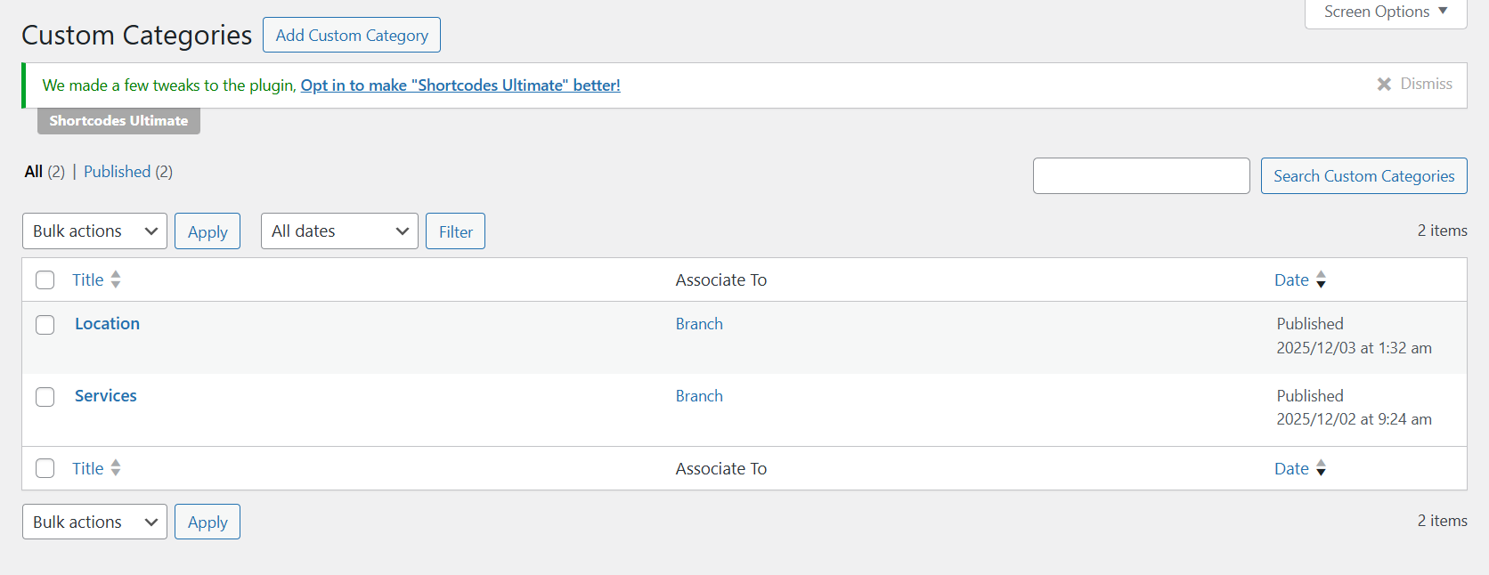1489x575 pixels.
Task: Tick the Services row checkbox
Action: point(45,397)
